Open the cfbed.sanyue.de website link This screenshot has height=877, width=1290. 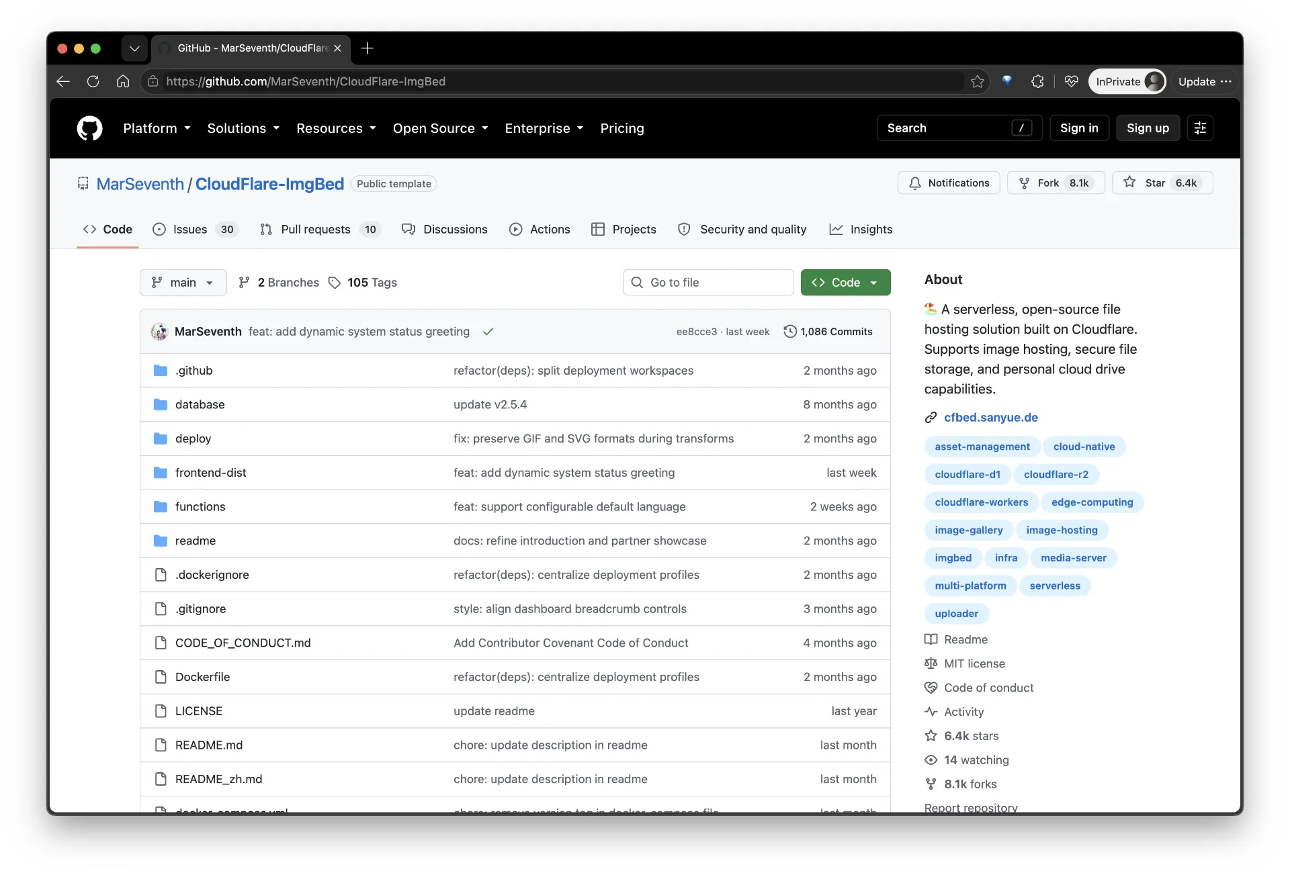tap(990, 418)
